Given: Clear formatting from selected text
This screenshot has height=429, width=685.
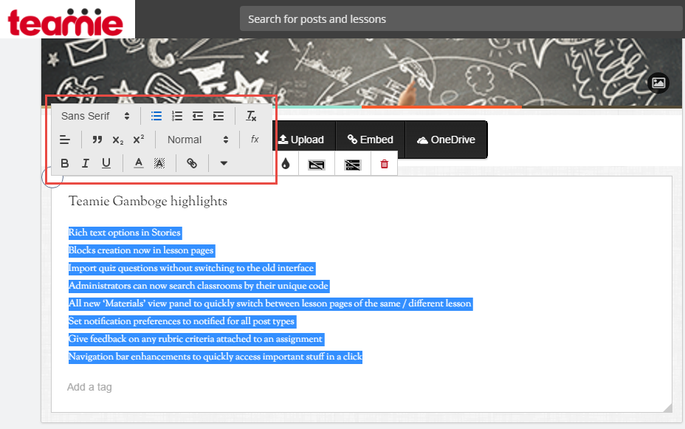Looking at the screenshot, I should tap(251, 116).
